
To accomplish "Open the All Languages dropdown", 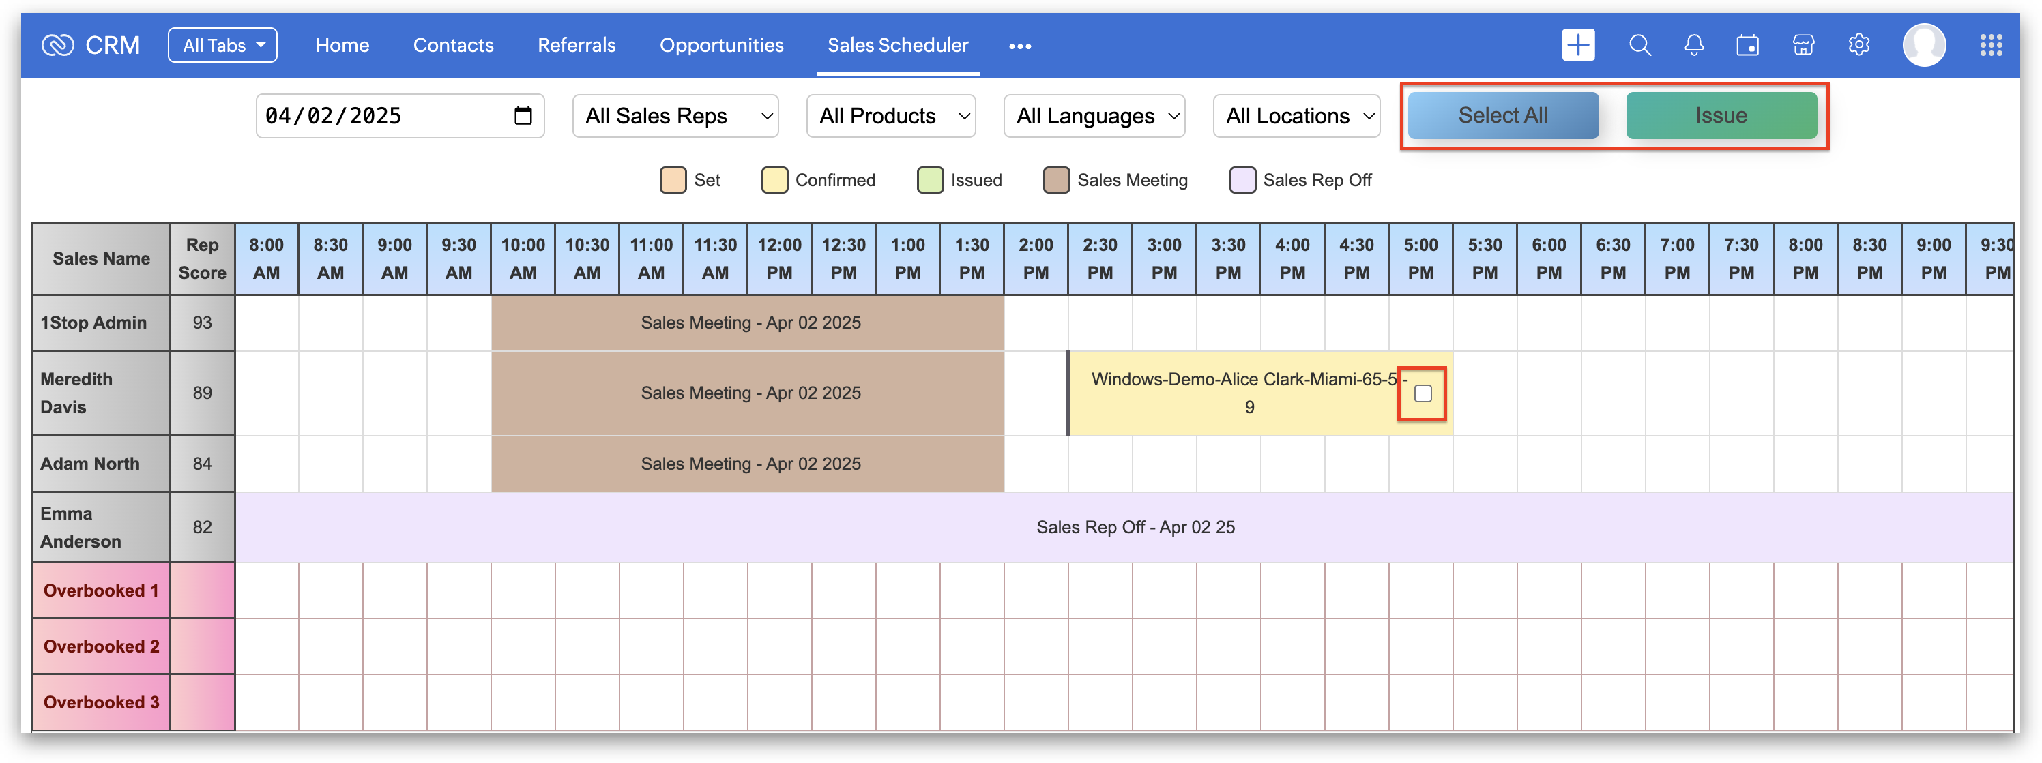I will coord(1094,116).
